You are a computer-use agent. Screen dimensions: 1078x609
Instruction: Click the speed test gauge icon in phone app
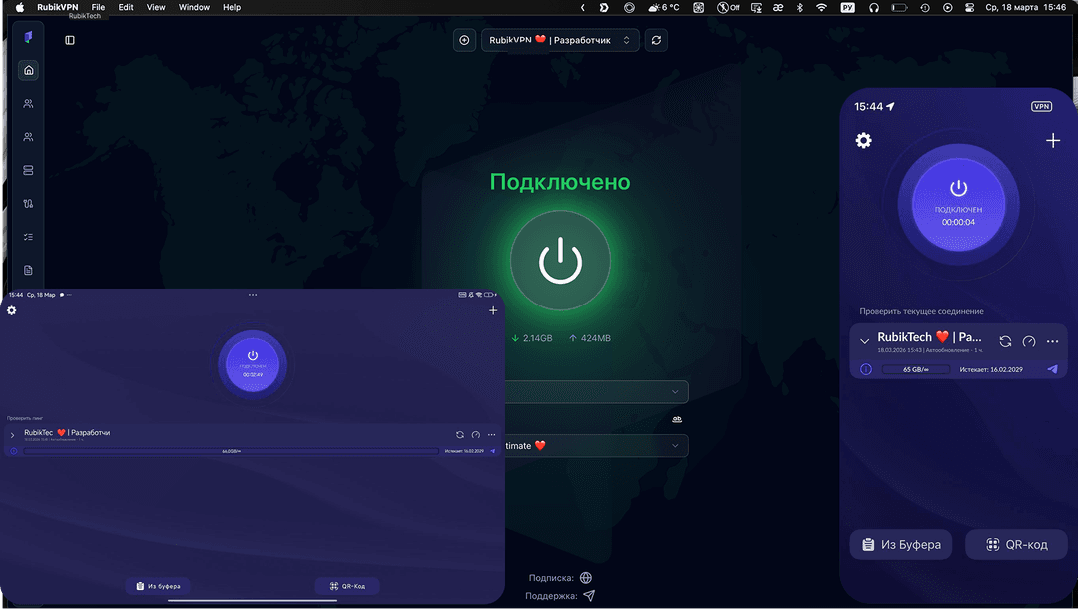coord(1029,341)
